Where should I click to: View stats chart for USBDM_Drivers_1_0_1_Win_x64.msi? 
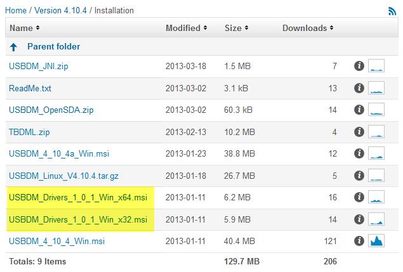coord(376,197)
